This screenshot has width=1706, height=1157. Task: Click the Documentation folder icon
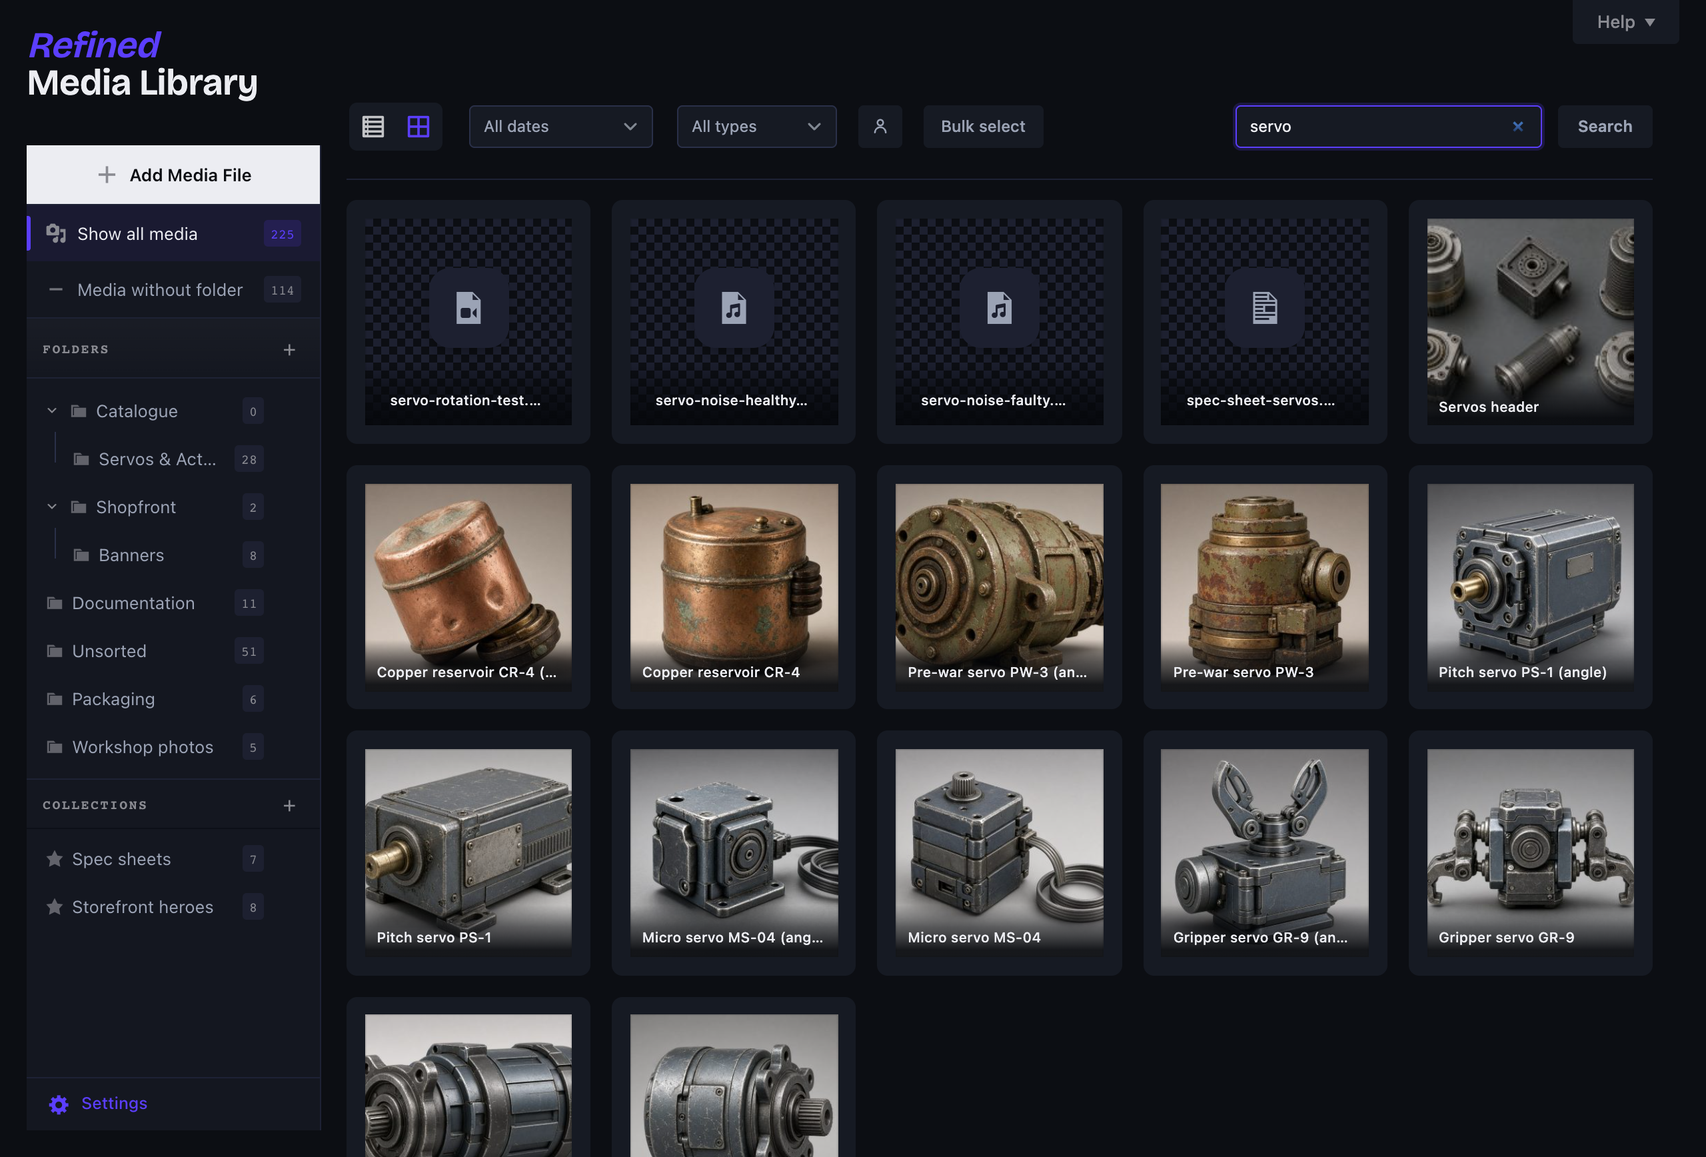coord(55,603)
